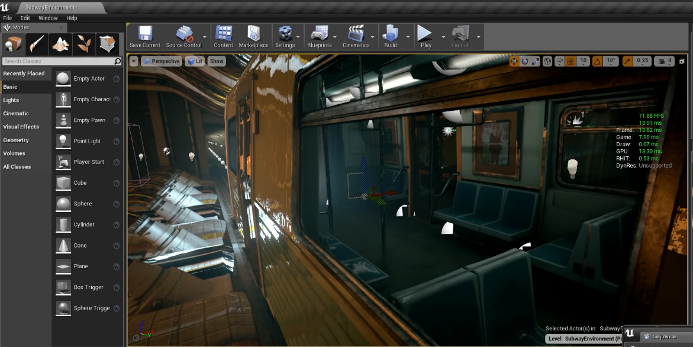Select the Lights category tab

tap(11, 100)
